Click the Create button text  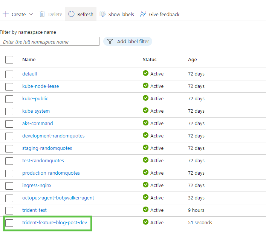19,15
